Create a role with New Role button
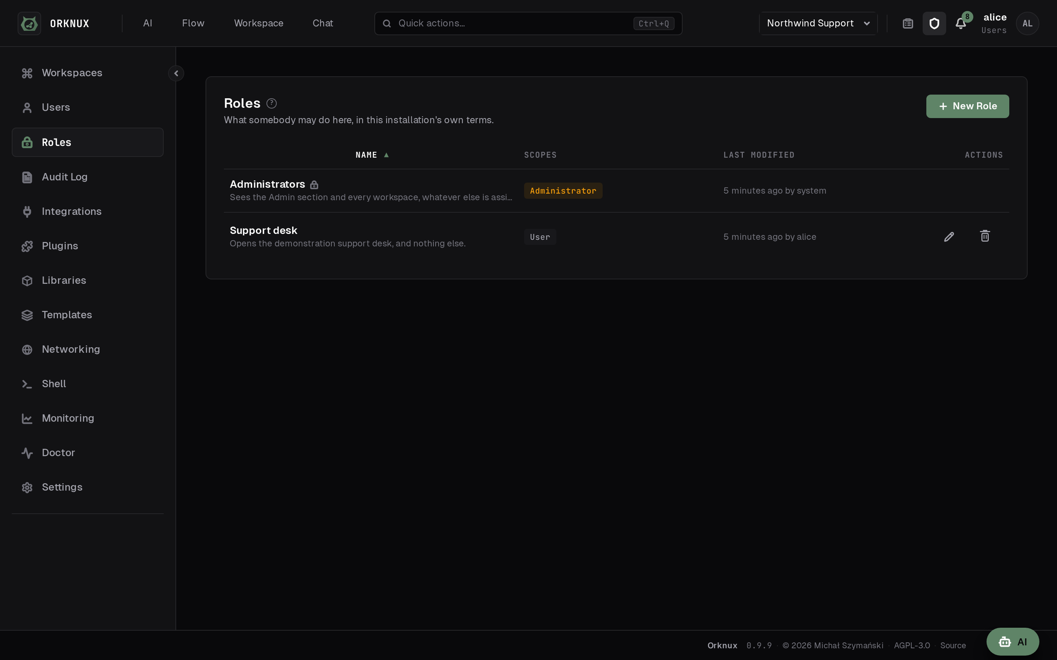1057x660 pixels. coord(967,106)
